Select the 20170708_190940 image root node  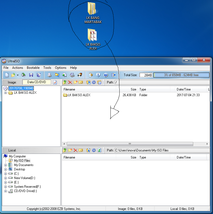click(x=21, y=88)
